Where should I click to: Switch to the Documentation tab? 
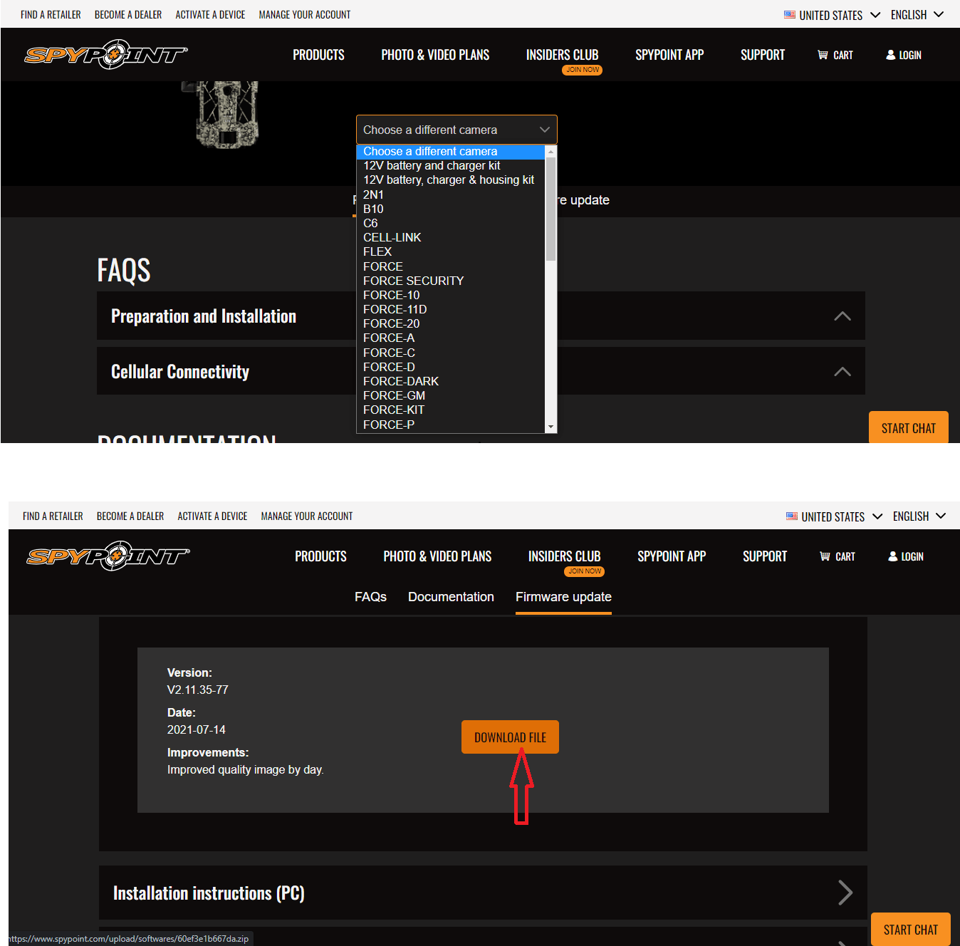(451, 597)
